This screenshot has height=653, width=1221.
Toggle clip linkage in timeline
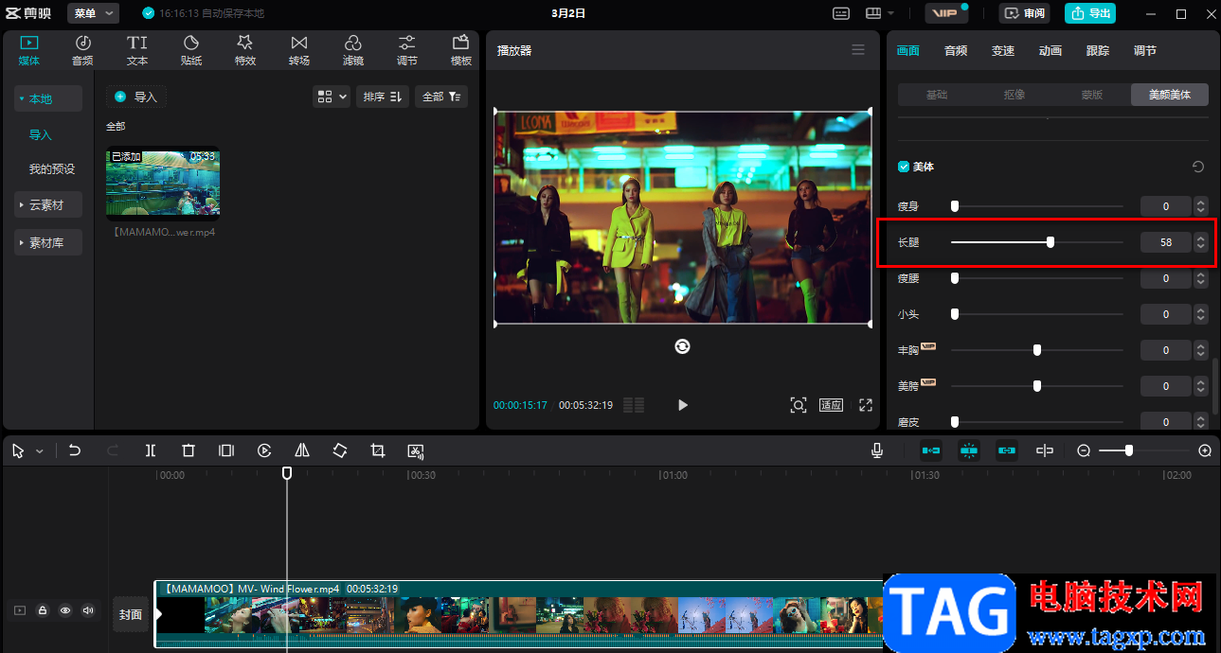[x=1006, y=451]
